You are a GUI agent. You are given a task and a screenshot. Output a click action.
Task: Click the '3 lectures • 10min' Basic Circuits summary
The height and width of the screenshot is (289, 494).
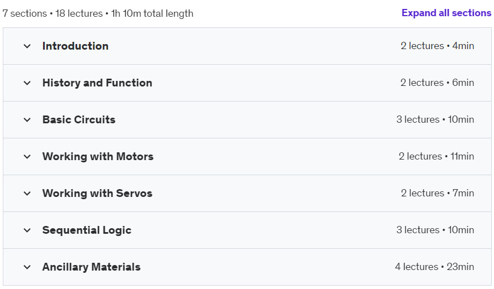(x=435, y=120)
